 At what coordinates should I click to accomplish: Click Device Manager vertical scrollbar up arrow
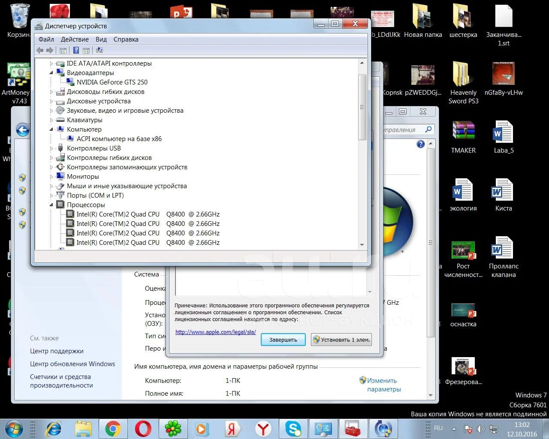362,63
